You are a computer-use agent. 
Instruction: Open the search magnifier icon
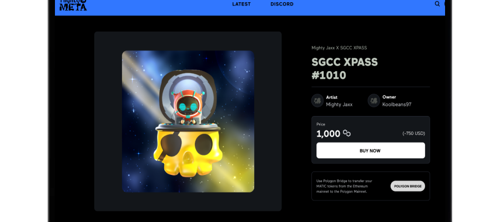click(x=437, y=4)
